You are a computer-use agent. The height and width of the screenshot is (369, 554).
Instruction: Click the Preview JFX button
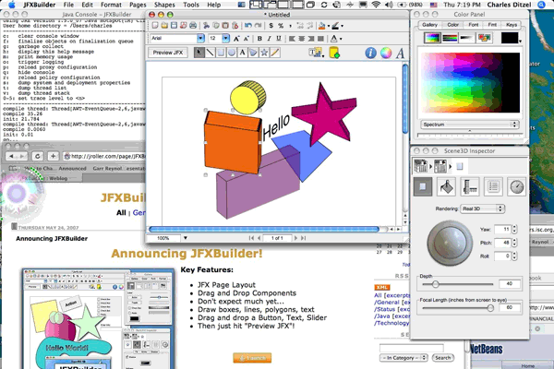168,53
